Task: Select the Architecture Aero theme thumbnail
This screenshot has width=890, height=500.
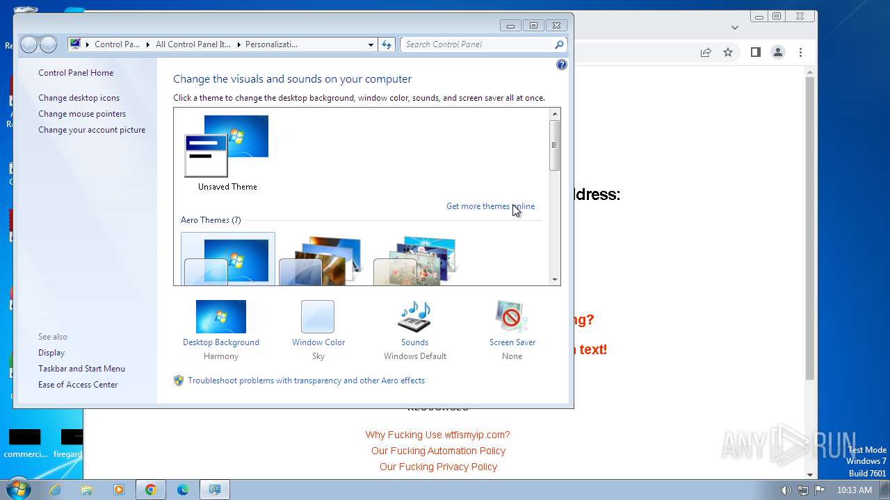Action: [322, 260]
